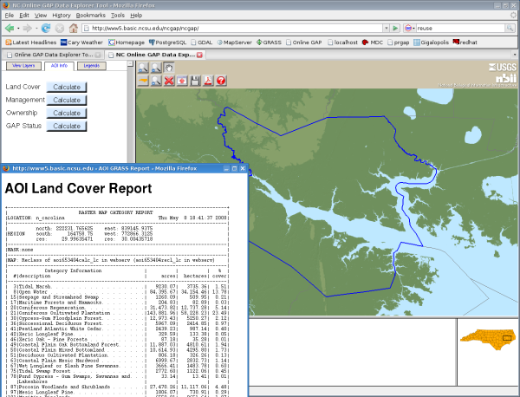Click Calculate for Land Cover
Viewport: 520px width, 397px height.
(x=67, y=87)
